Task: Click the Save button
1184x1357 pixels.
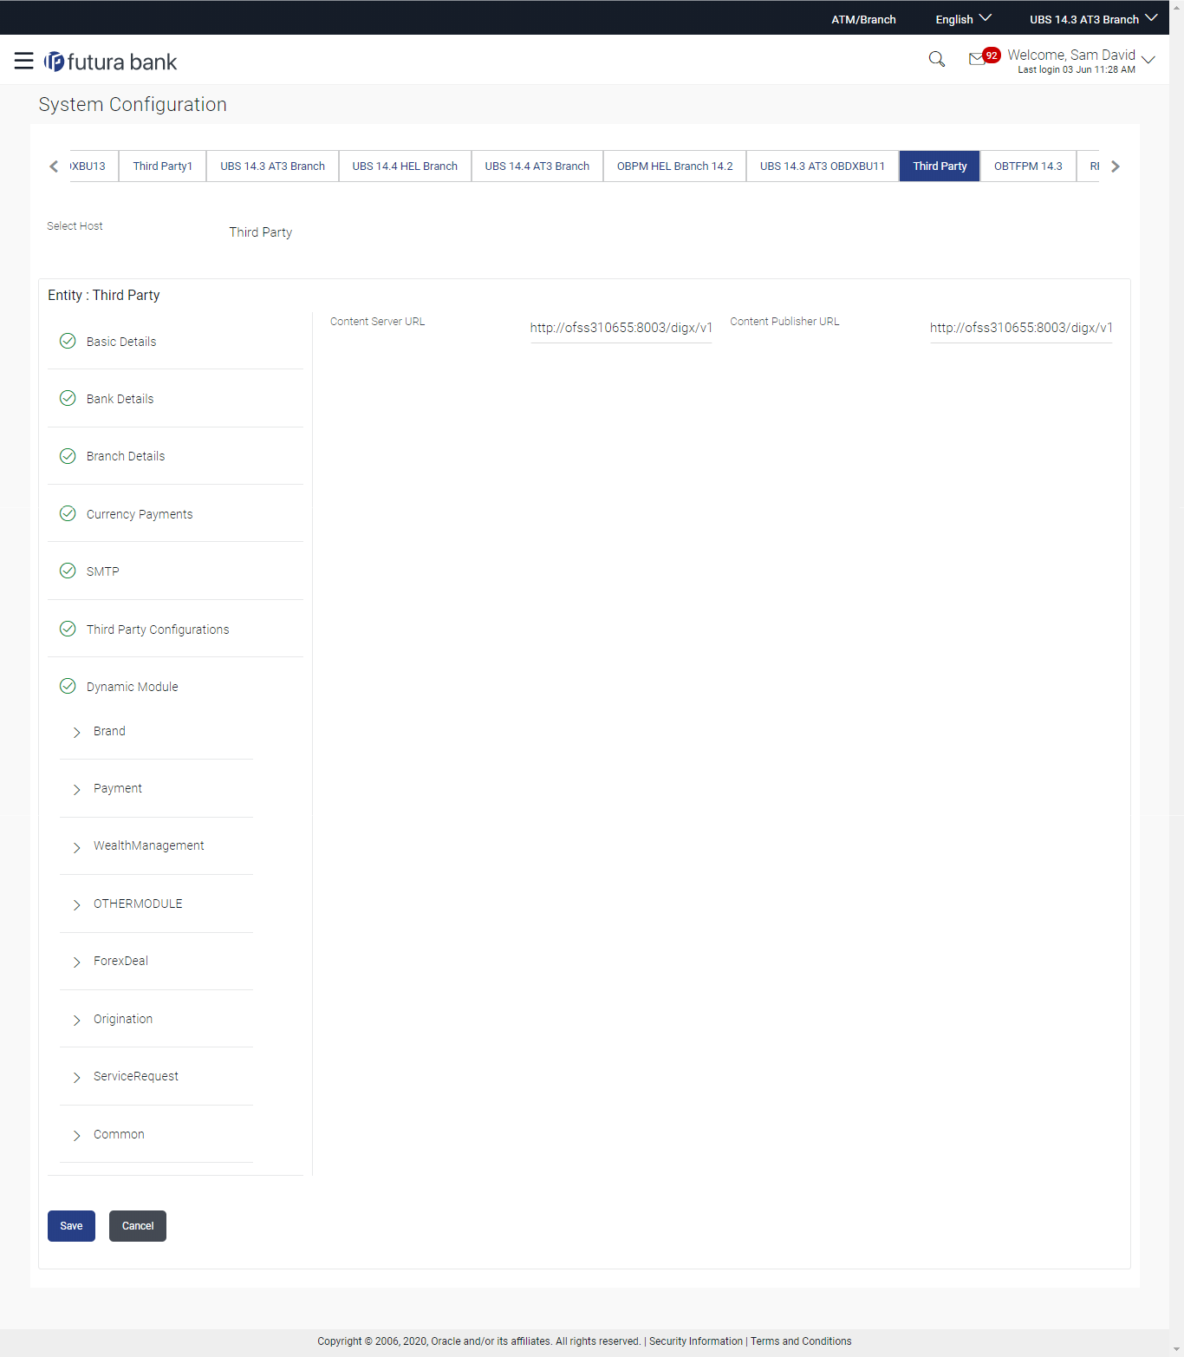Action: (x=71, y=1226)
